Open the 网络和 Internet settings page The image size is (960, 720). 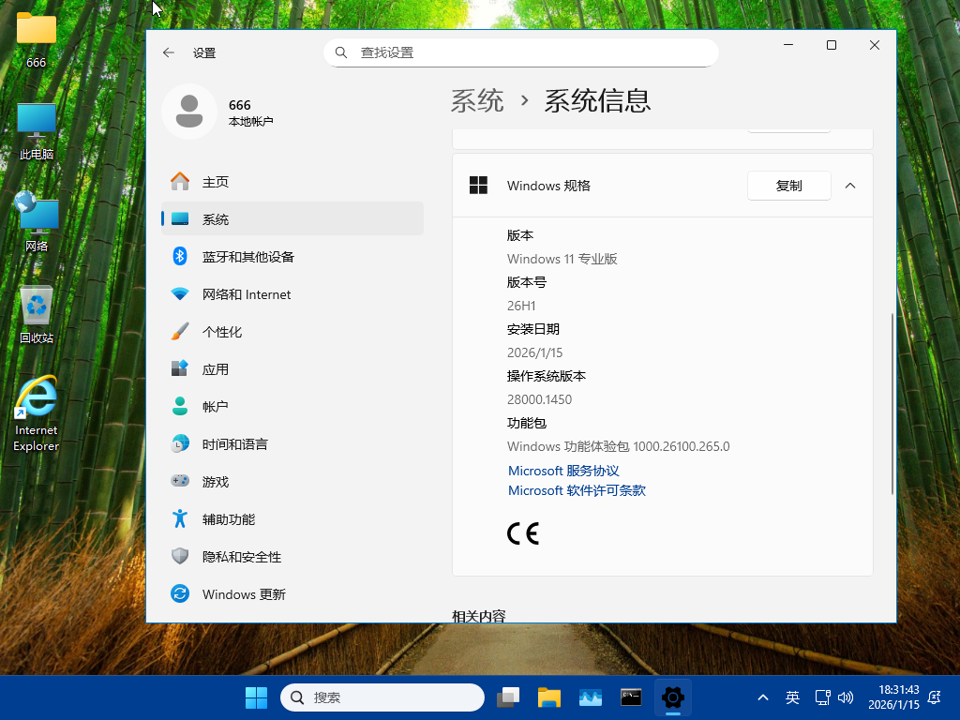click(246, 294)
